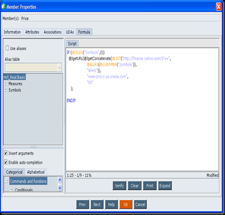Click the Member Properties cube icon
Viewport: 225px width, 215px height.
(3, 6)
